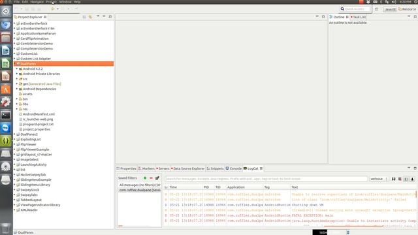Expand the actionbarsherlock project

click(14, 23)
